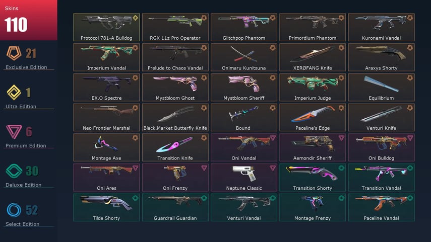
Task: Select the Neptune Classic skin card
Action: pos(244,178)
